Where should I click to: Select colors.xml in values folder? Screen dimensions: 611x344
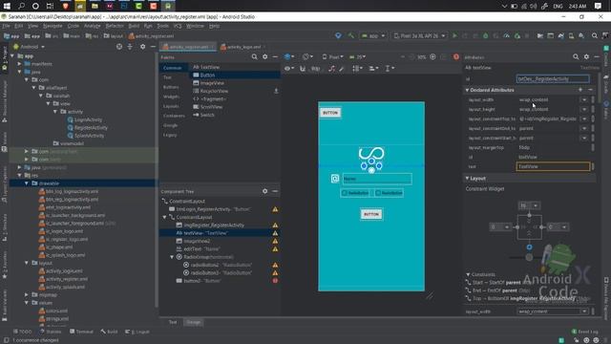tap(56, 311)
